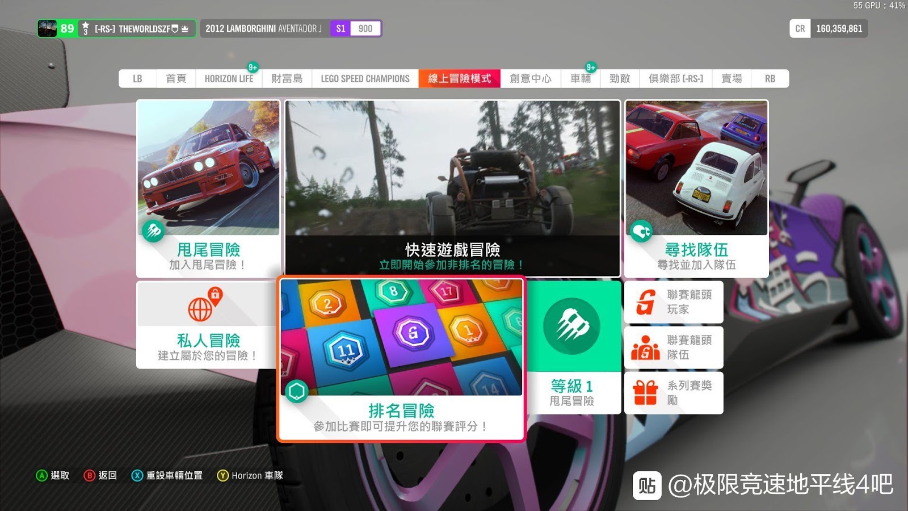Click the text 參加比賽即可提升您的聯賽評分！
The height and width of the screenshot is (511, 908).
click(x=401, y=426)
